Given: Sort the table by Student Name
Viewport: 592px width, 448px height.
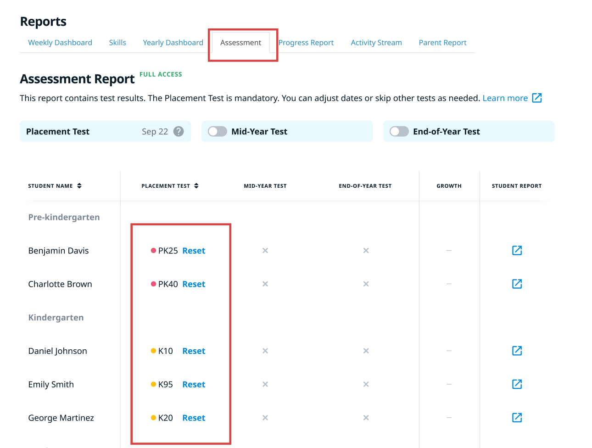Looking at the screenshot, I should (79, 186).
